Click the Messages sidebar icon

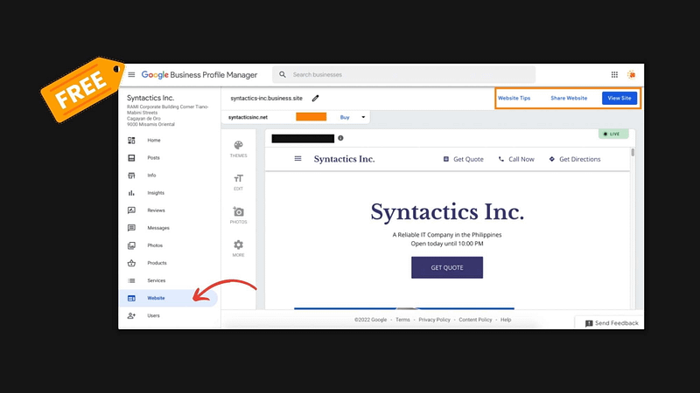pyautogui.click(x=131, y=228)
